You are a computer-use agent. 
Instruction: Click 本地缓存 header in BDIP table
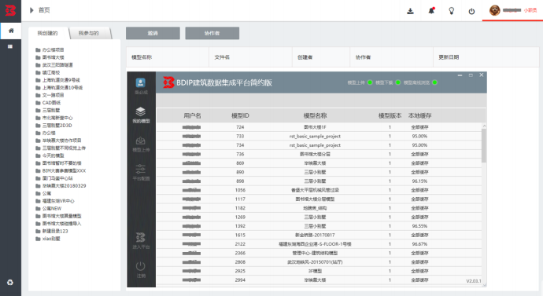(x=419, y=115)
